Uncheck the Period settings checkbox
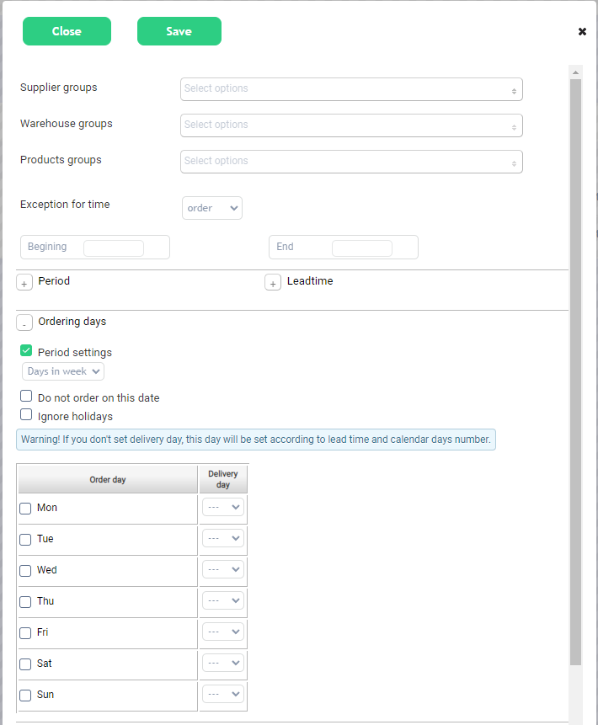The image size is (598, 725). click(x=26, y=351)
